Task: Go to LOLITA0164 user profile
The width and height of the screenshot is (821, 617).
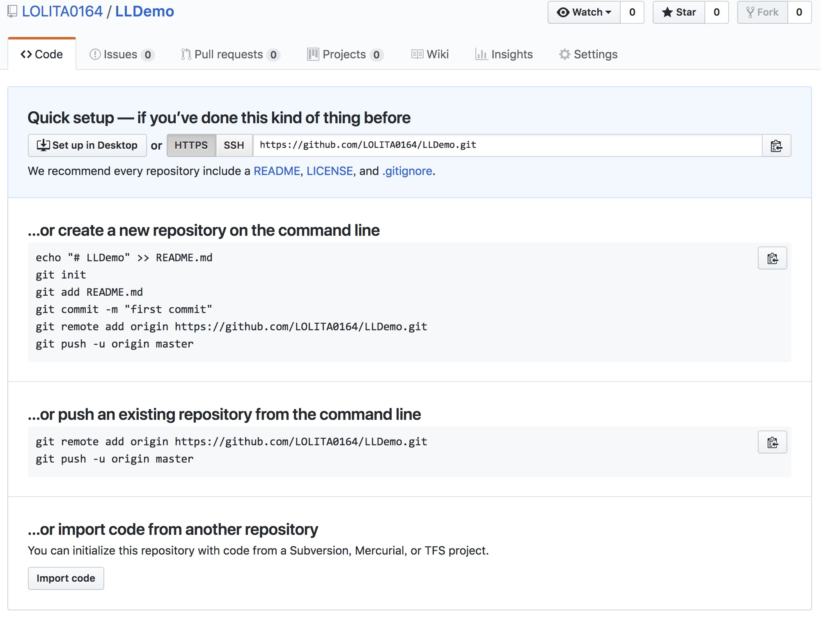Action: (62, 12)
